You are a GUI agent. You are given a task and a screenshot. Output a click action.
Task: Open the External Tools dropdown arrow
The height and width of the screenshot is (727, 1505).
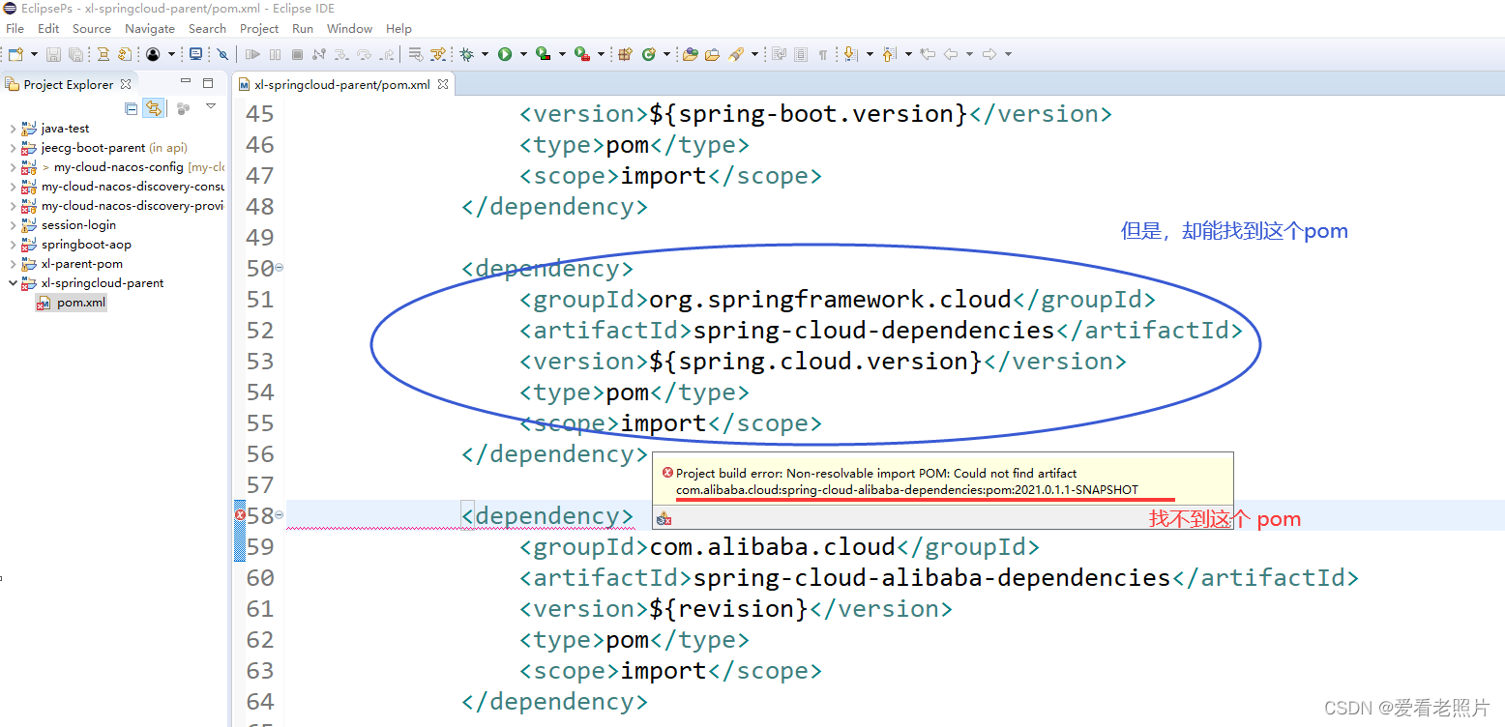(x=601, y=54)
